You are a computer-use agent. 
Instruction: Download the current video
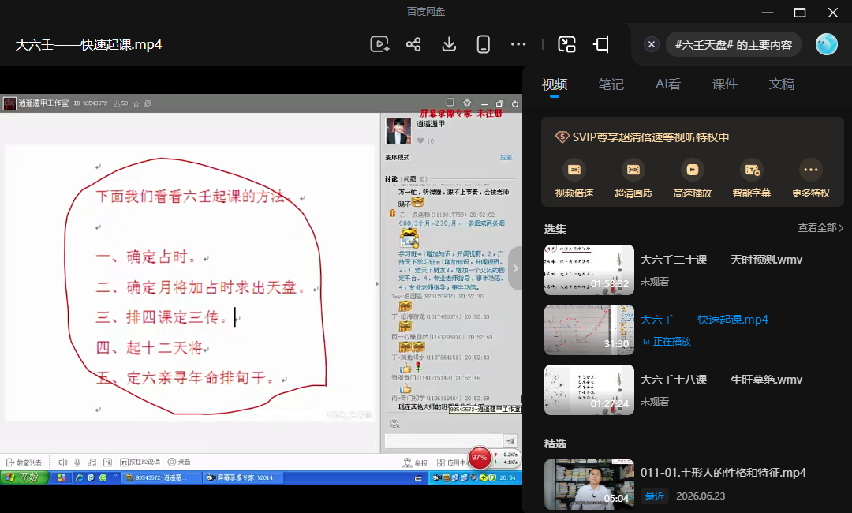click(449, 44)
